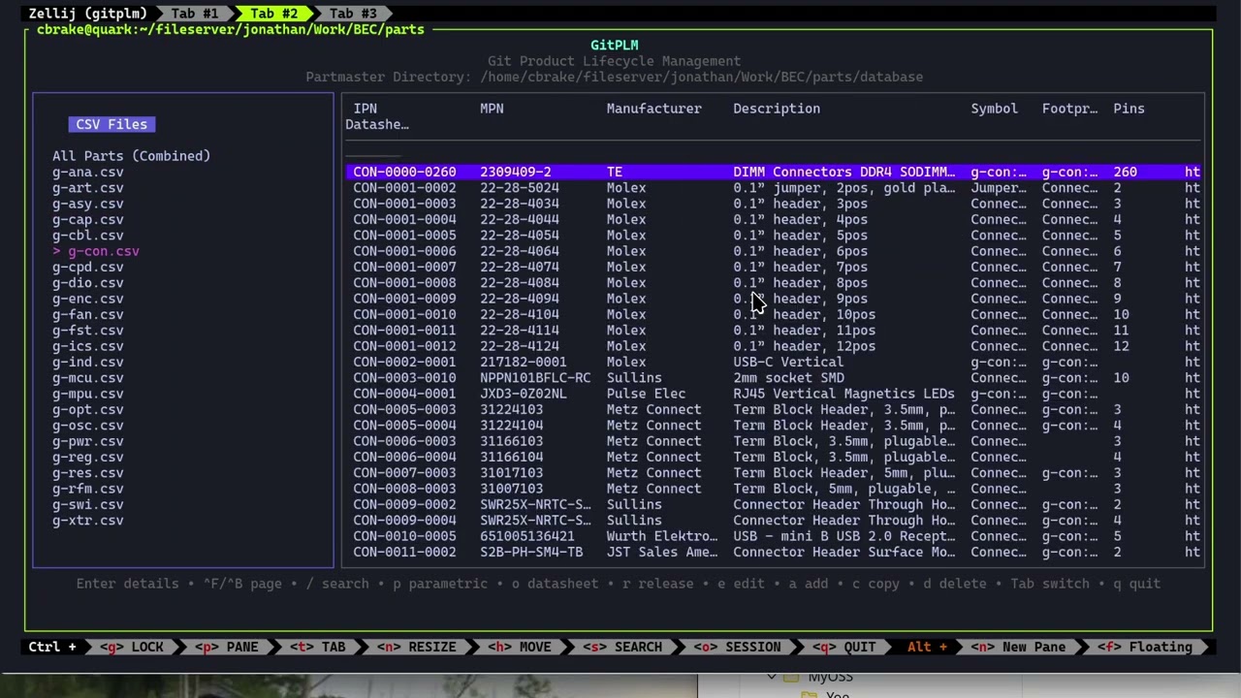Select the CSV Files panel header
The width and height of the screenshot is (1241, 698).
click(111, 124)
